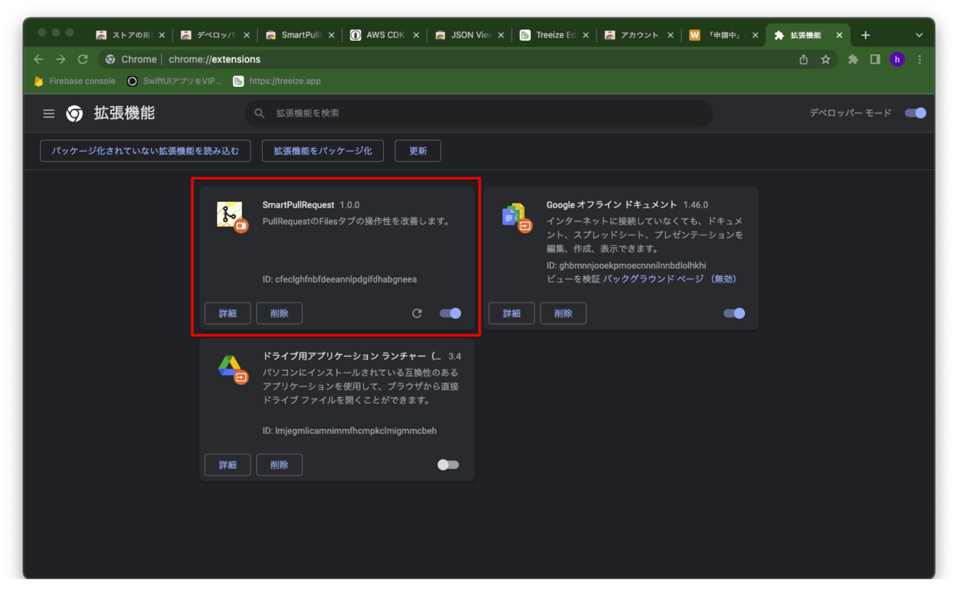Open バックグラウンド ページ (無効) link
The height and width of the screenshot is (608, 958).
[x=670, y=279]
